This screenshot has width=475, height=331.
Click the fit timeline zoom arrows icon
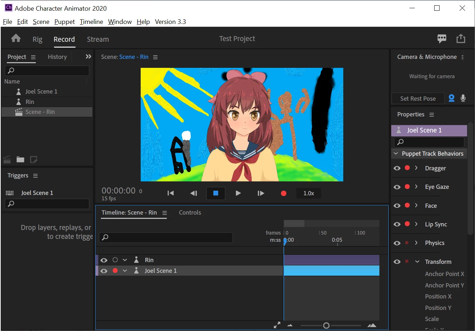click(x=277, y=325)
